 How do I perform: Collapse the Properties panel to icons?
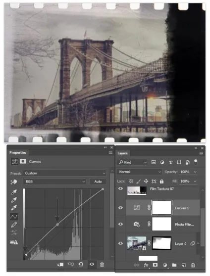(105, 147)
